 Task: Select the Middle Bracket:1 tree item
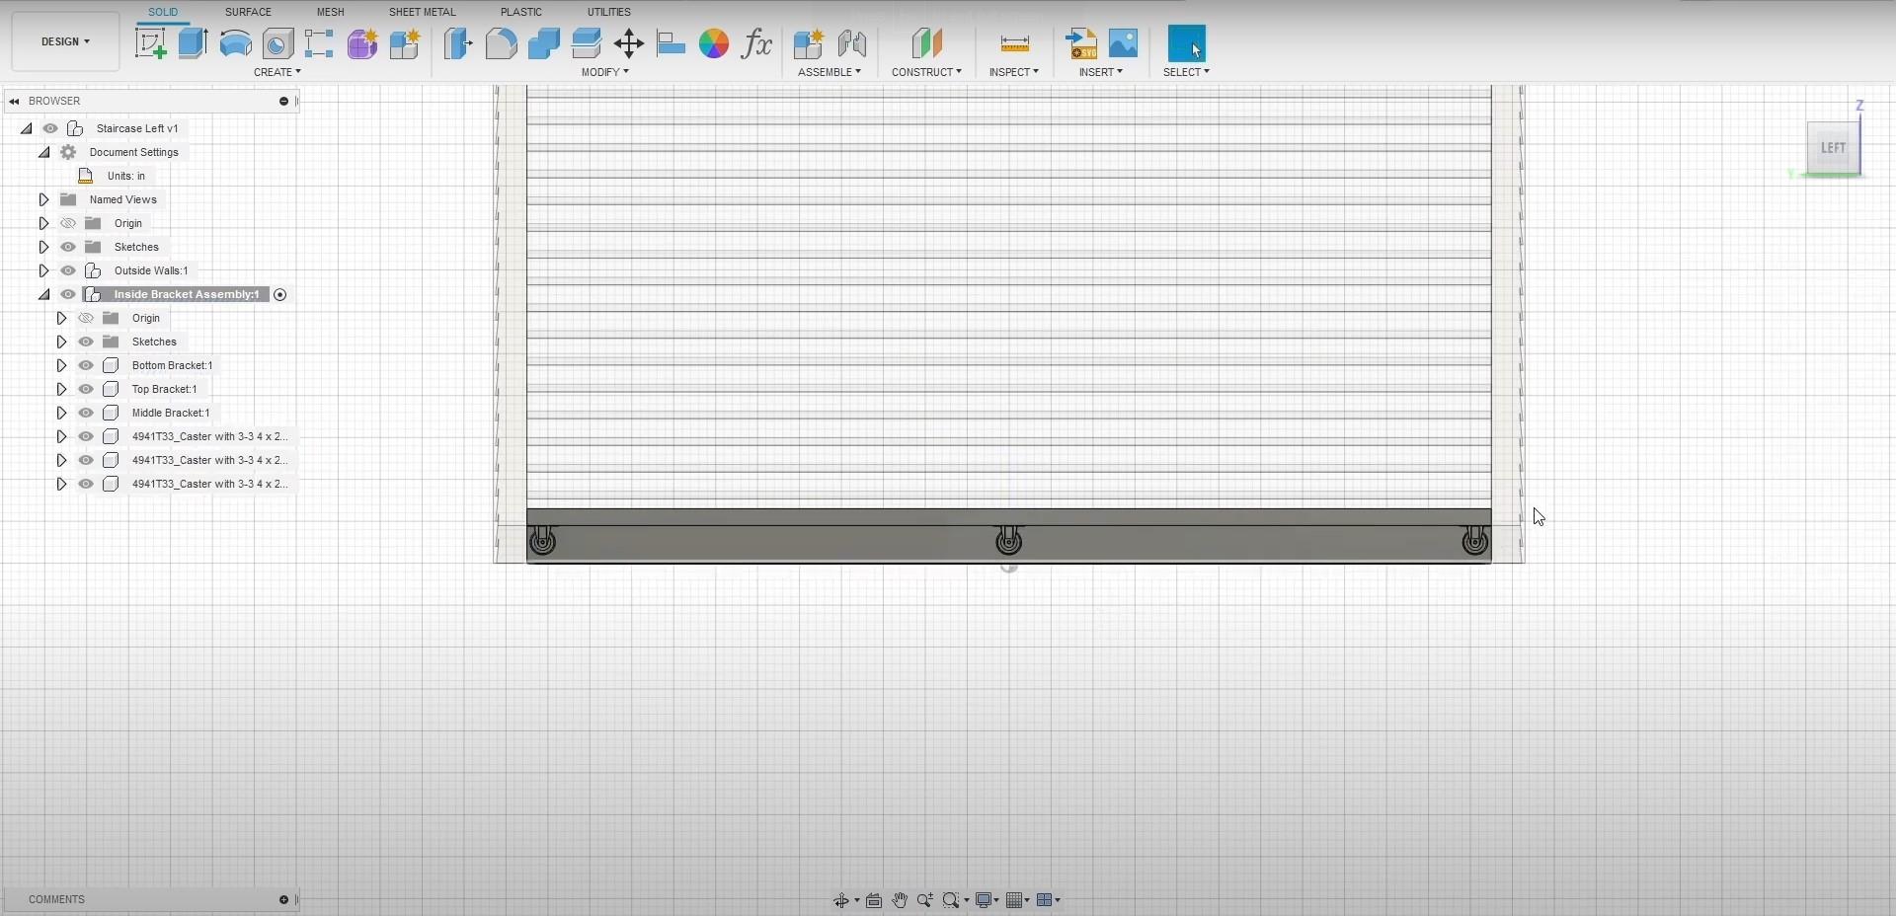pos(171,413)
